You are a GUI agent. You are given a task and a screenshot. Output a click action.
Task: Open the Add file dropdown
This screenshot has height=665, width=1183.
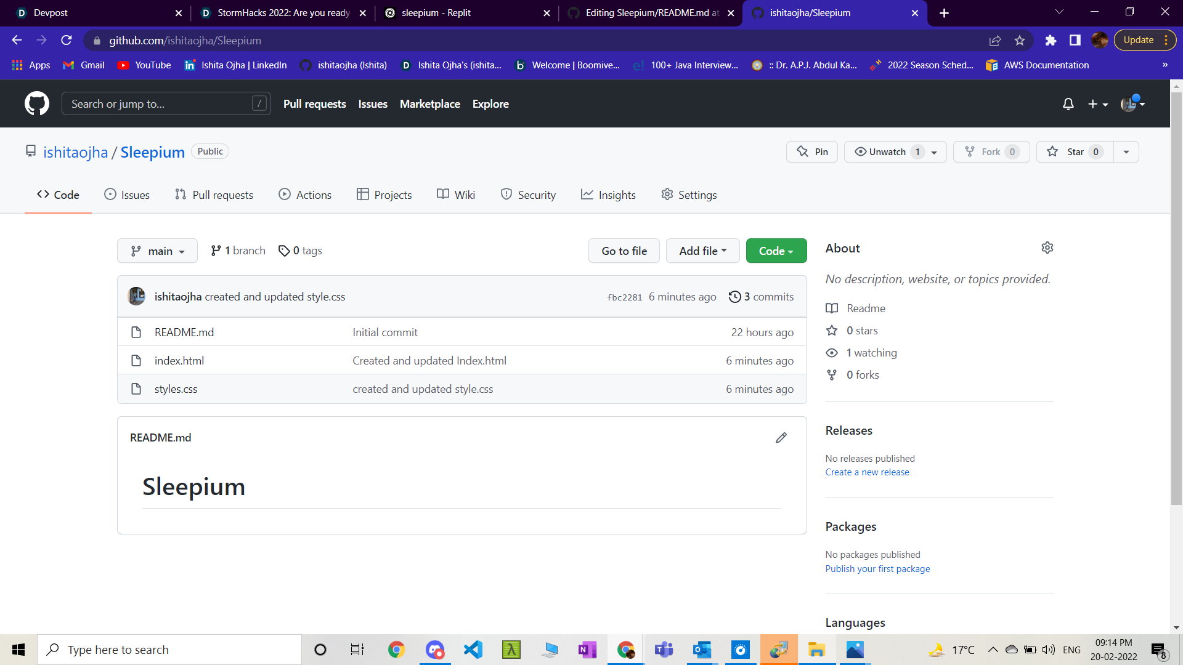pyautogui.click(x=702, y=251)
